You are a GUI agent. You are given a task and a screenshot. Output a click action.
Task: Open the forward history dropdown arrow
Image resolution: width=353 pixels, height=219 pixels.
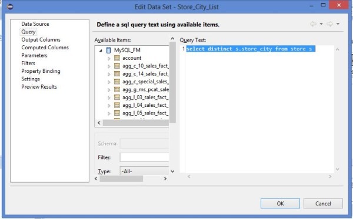pyautogui.click(x=338, y=24)
